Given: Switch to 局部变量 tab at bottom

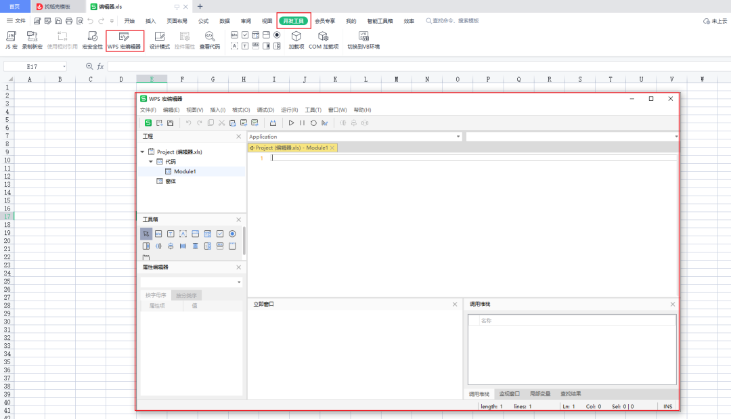Looking at the screenshot, I should (x=540, y=394).
